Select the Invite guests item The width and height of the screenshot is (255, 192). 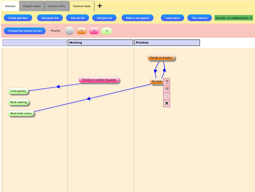[18, 91]
